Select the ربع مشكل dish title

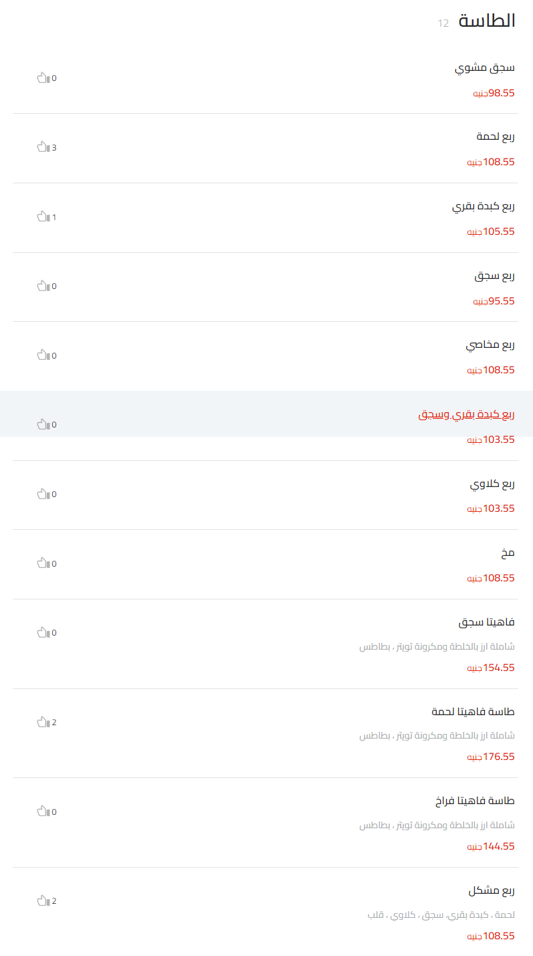point(491,890)
